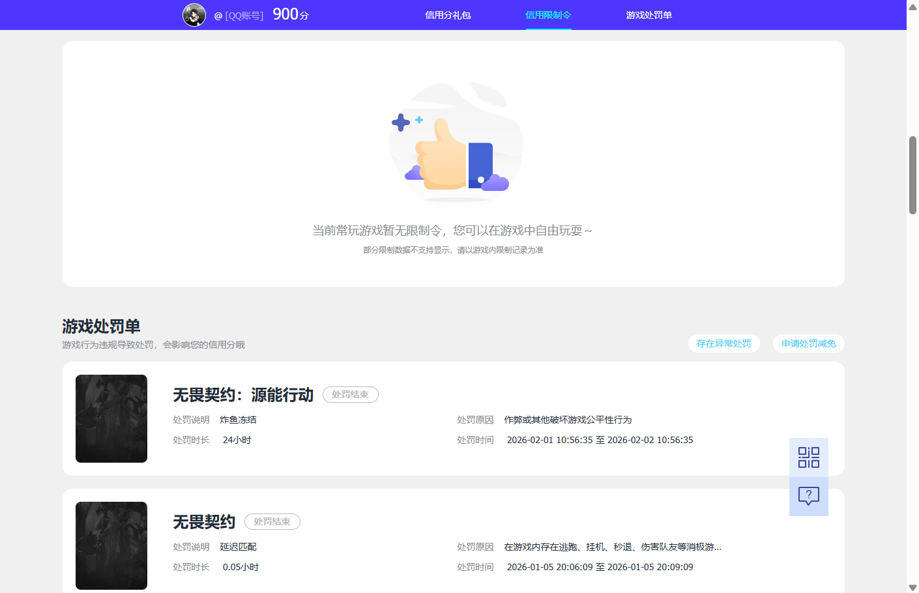This screenshot has width=919, height=593.
Task: Click the 申请处罚减免 button
Action: pyautogui.click(x=808, y=343)
